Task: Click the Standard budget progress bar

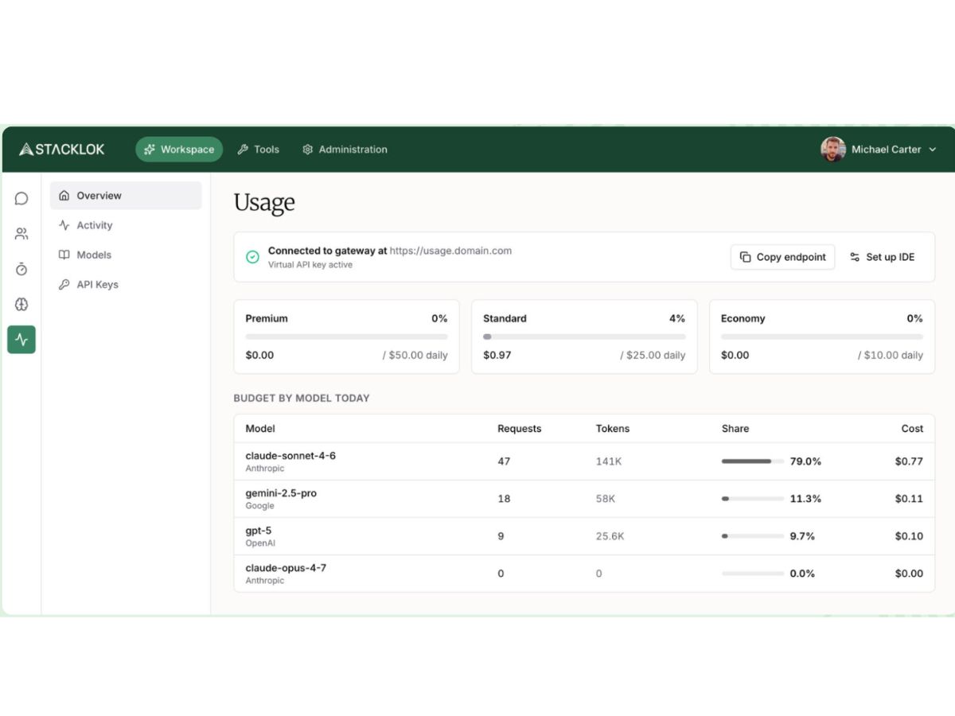Action: tap(584, 337)
